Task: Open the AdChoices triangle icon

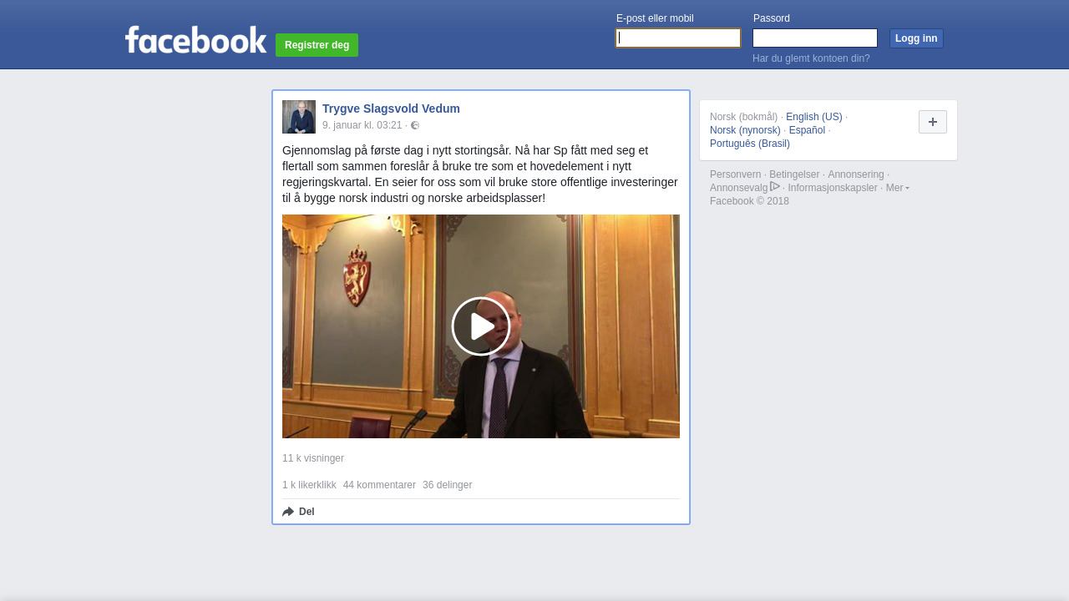Action: click(x=775, y=187)
